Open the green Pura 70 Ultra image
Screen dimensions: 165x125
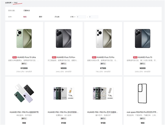pos(24,38)
